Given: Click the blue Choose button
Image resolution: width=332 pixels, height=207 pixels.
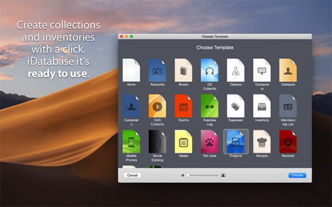Looking at the screenshot, I should [297, 175].
